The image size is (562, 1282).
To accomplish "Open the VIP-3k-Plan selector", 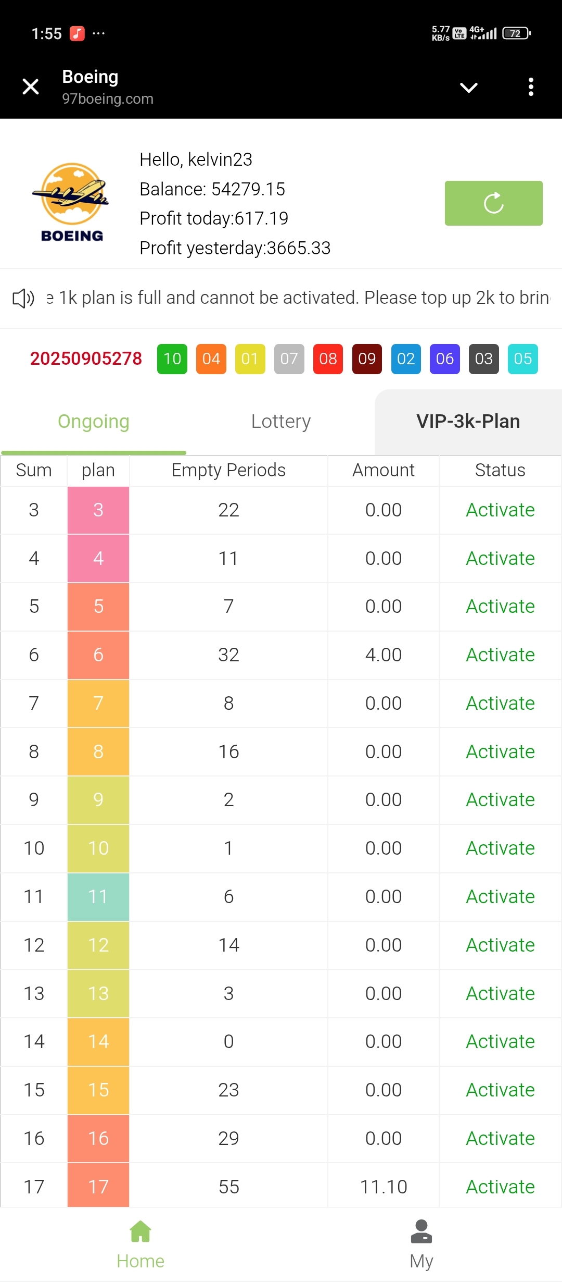I will point(468,421).
